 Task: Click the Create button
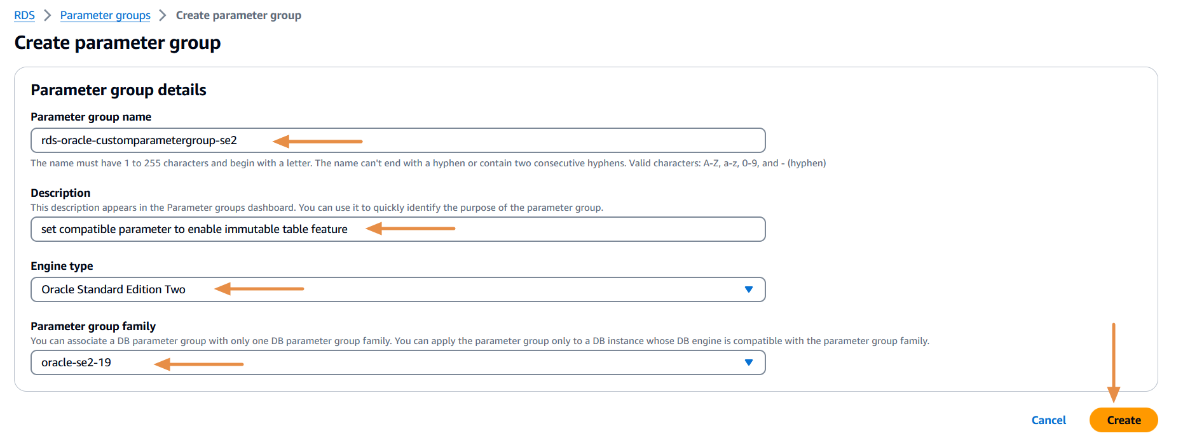[x=1124, y=420]
